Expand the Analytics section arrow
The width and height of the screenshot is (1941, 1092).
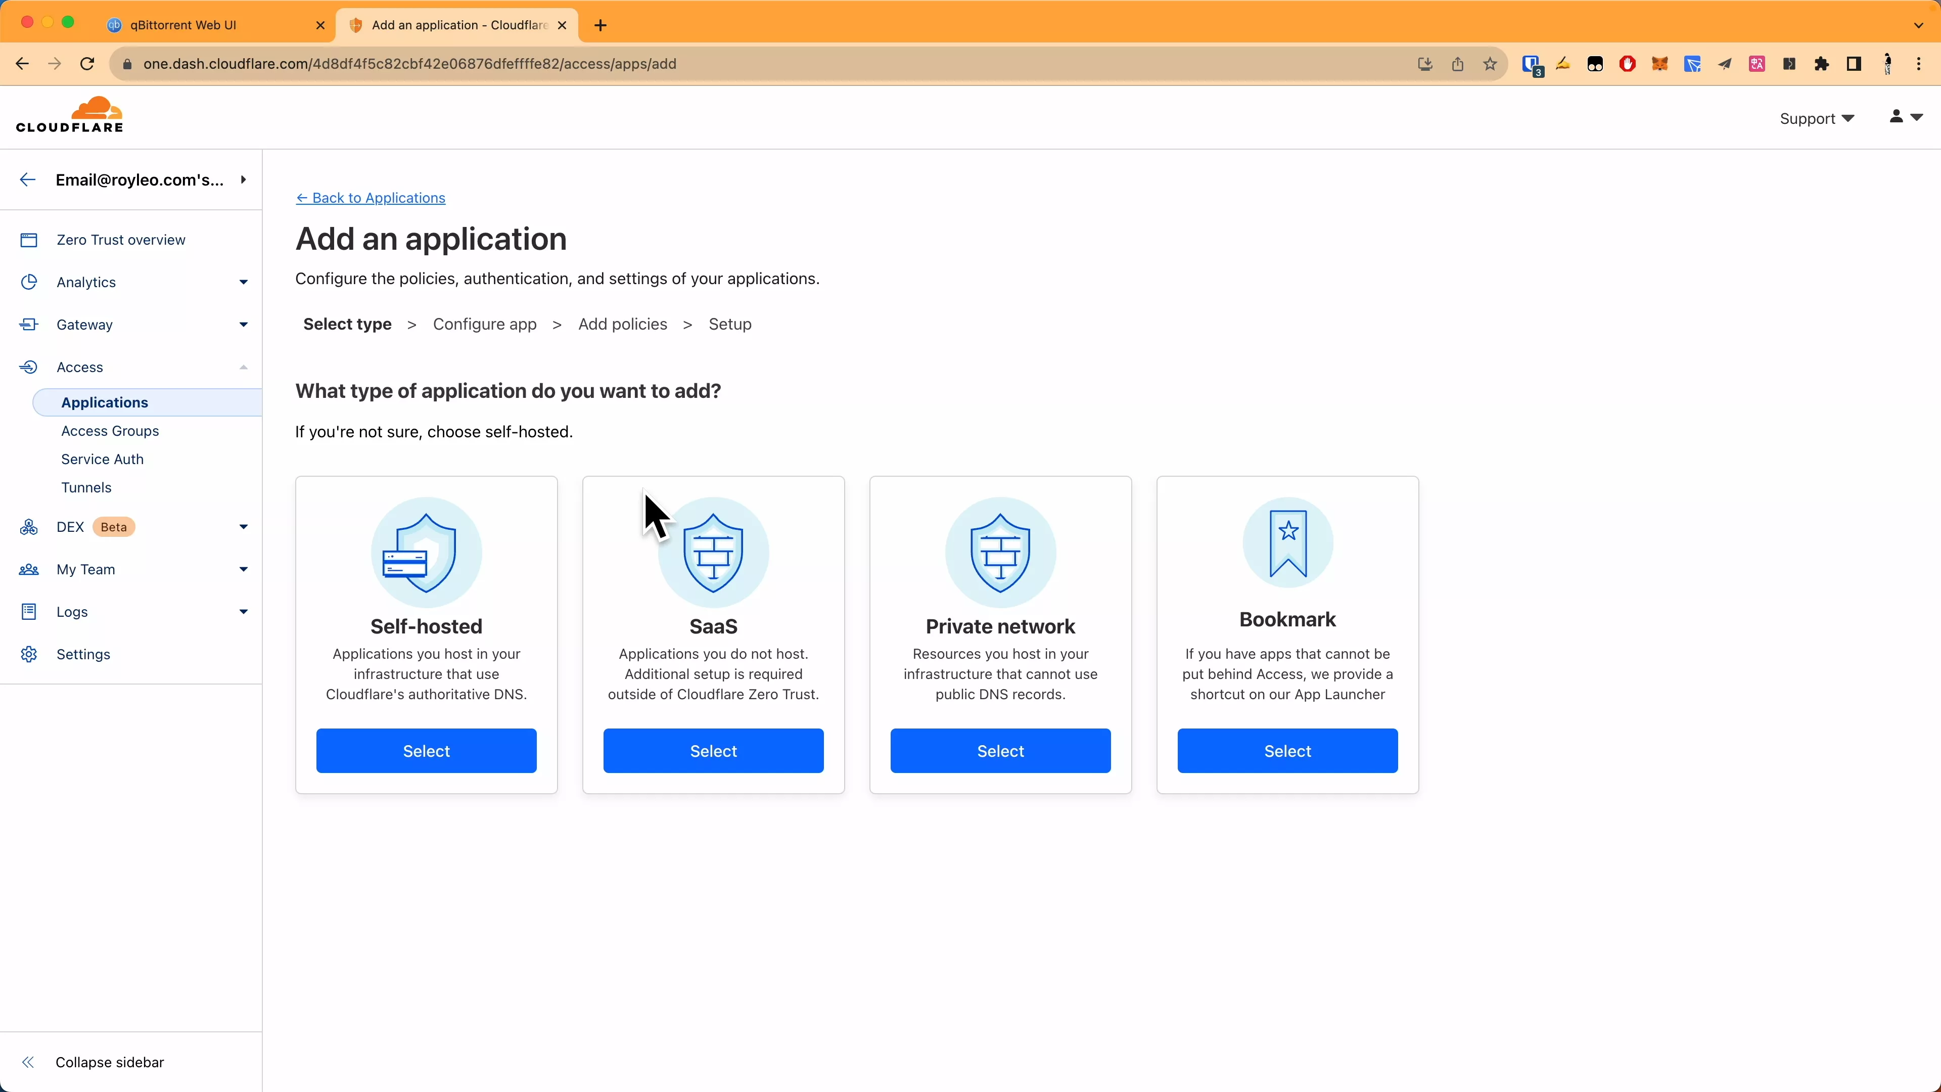tap(243, 283)
